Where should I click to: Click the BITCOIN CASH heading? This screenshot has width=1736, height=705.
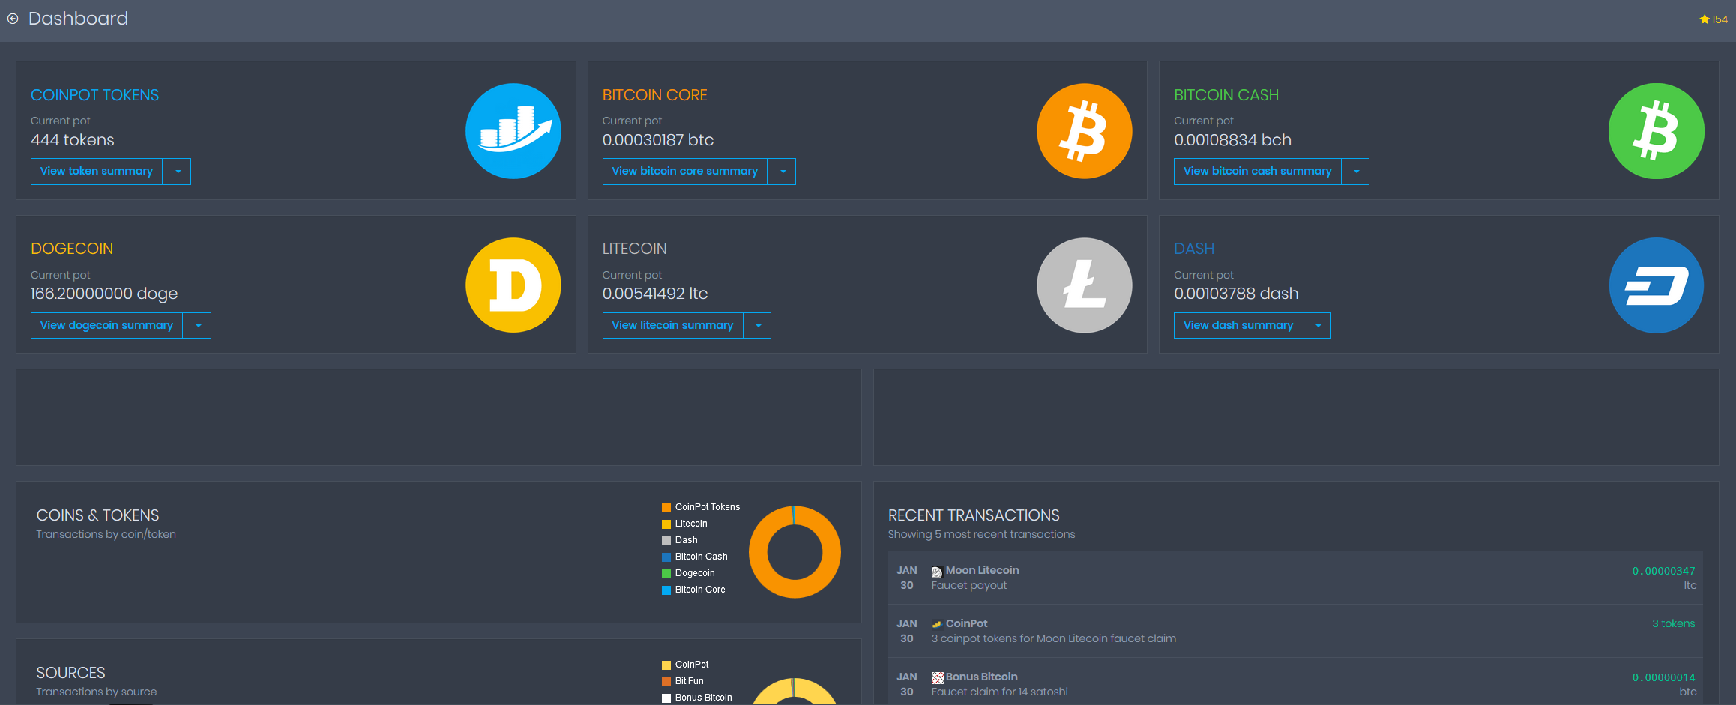pyautogui.click(x=1226, y=95)
